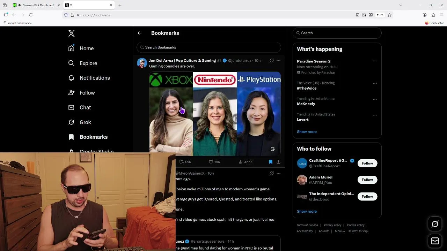Open browser application menu
Screen dimensions: 447x251
[442, 15]
